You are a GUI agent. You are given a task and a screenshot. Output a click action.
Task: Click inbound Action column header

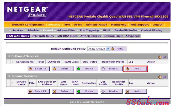point(151,83)
